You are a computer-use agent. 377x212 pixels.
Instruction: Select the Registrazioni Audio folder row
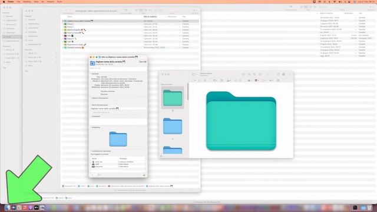[131, 45]
